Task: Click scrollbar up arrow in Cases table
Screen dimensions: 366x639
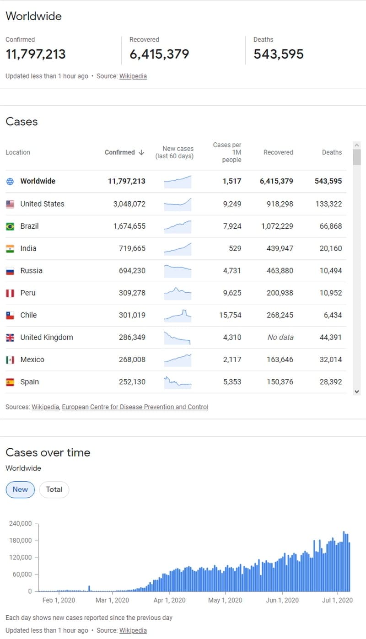Action: pyautogui.click(x=357, y=145)
